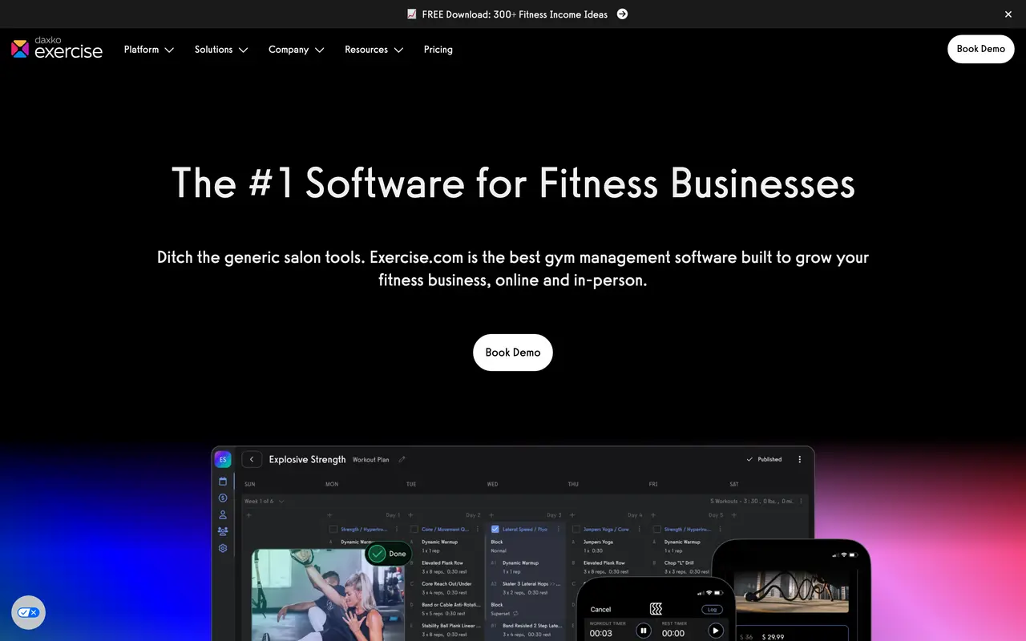Click the plus icon in the SUN column

coord(248,515)
